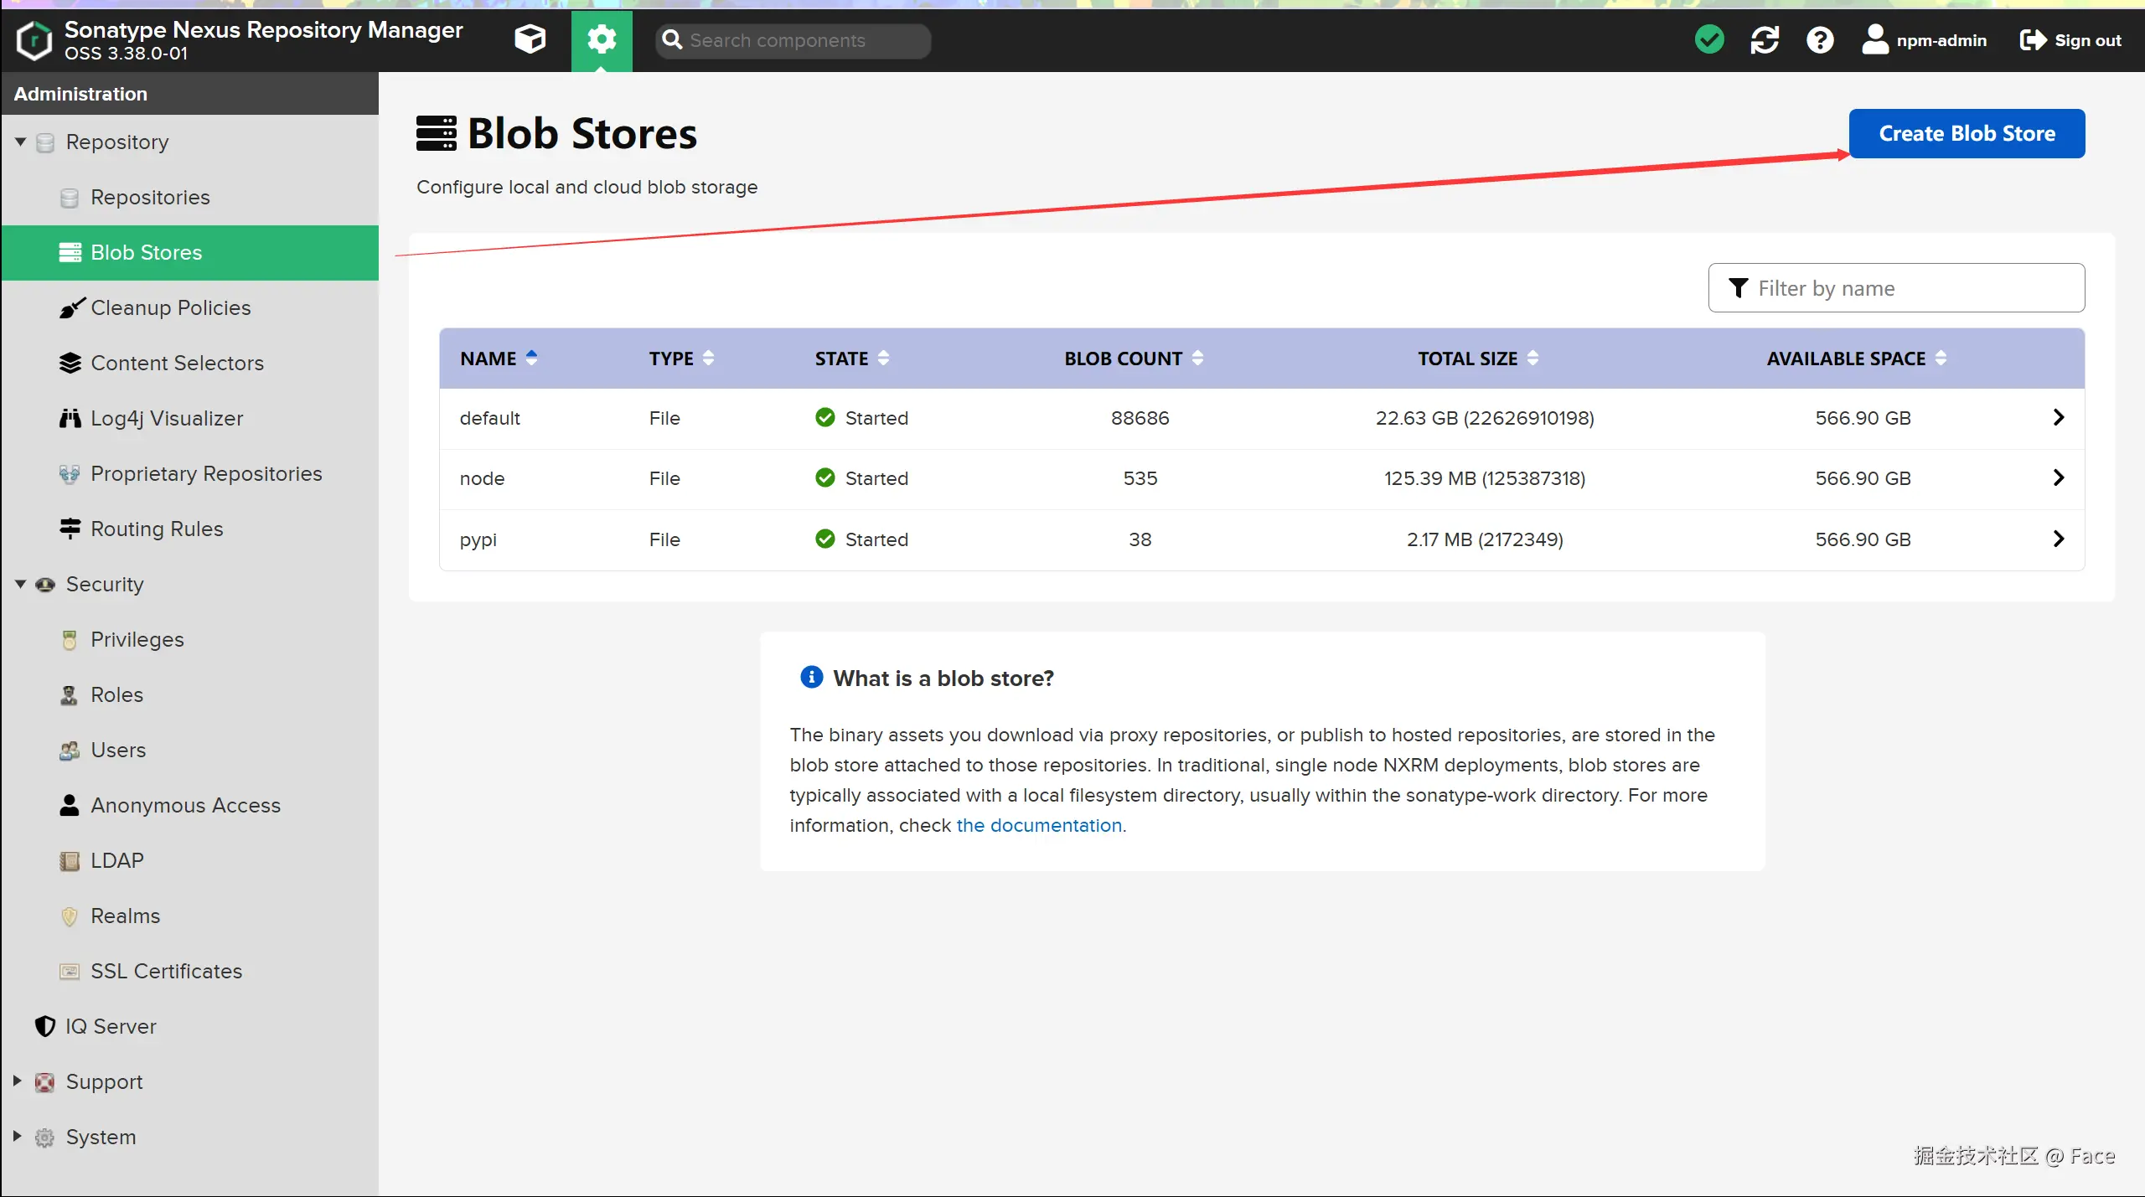Open Cleanup Policies in the sidebar
This screenshot has height=1197, width=2145.
[170, 307]
